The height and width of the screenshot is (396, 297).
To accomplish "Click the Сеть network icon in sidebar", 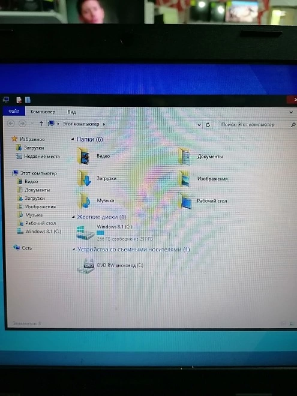I will (16, 248).
